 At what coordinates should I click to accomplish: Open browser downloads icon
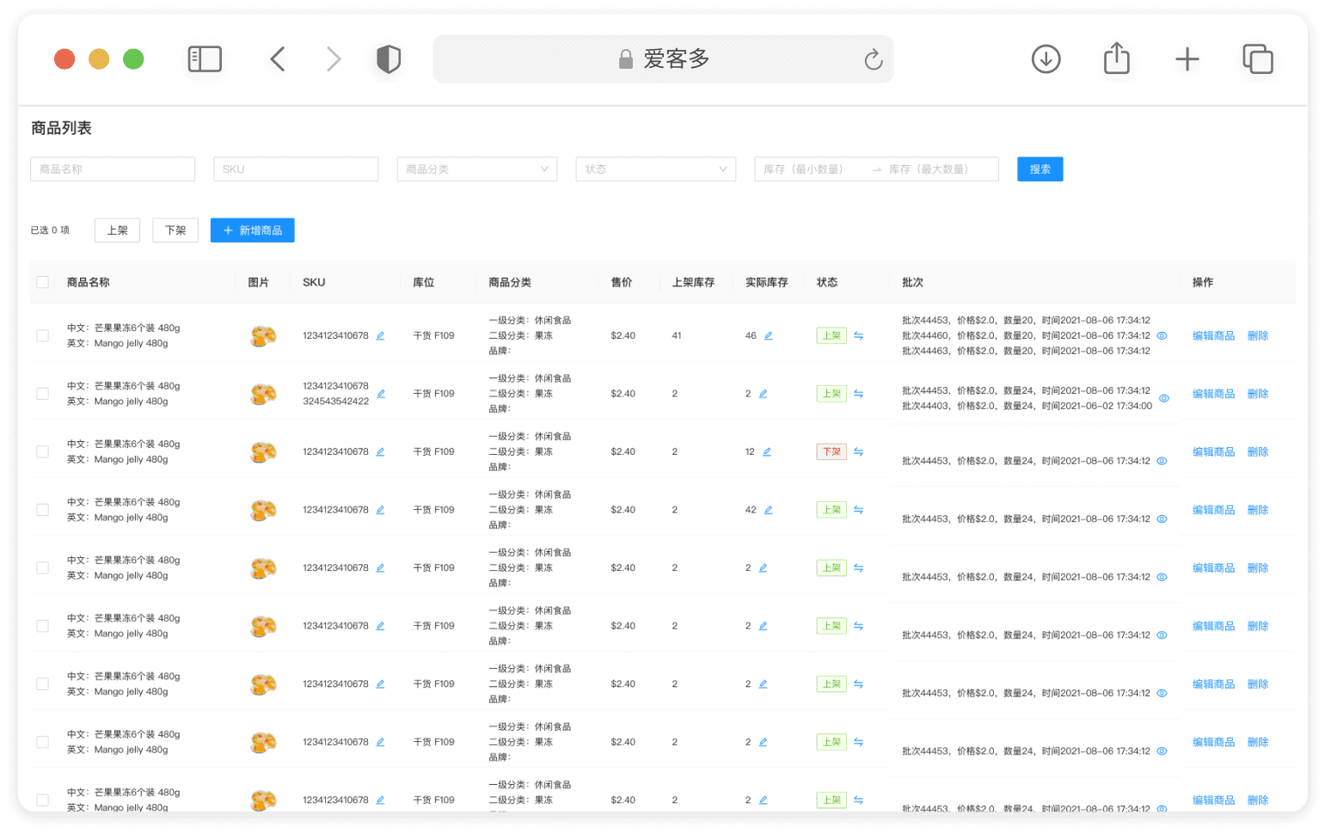click(1046, 59)
